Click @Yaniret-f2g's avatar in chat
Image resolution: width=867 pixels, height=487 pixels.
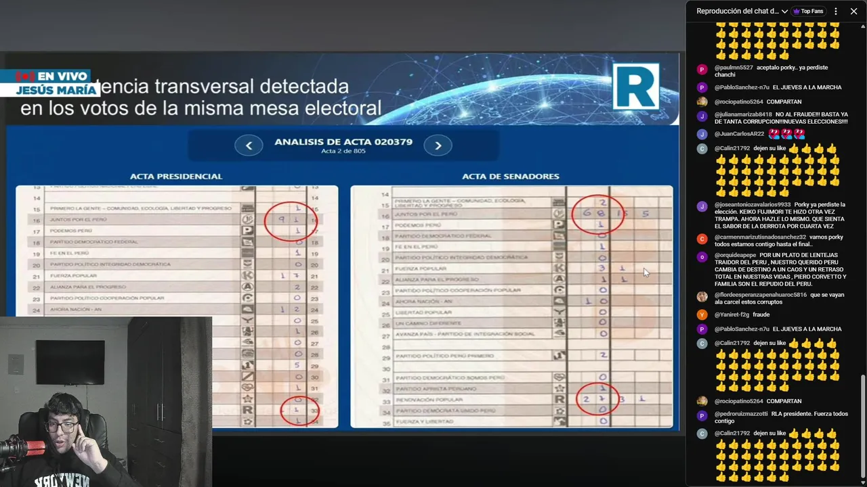coord(702,315)
